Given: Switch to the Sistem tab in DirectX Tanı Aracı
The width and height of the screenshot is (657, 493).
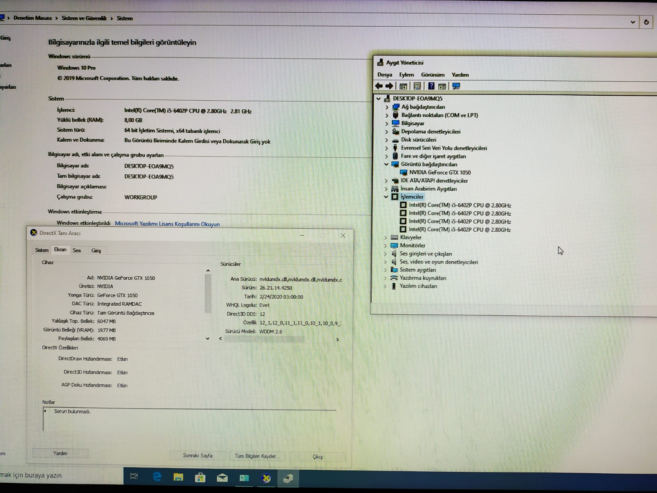Looking at the screenshot, I should (41, 250).
